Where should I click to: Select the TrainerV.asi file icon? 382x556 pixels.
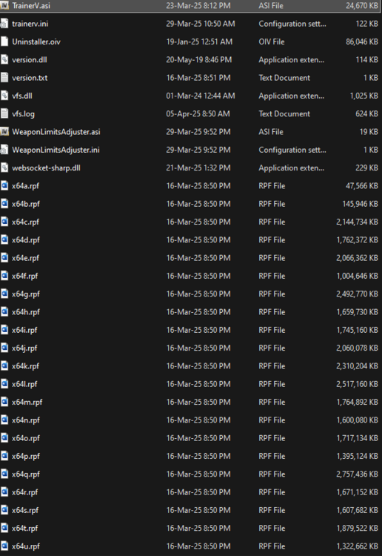pyautogui.click(x=4, y=6)
